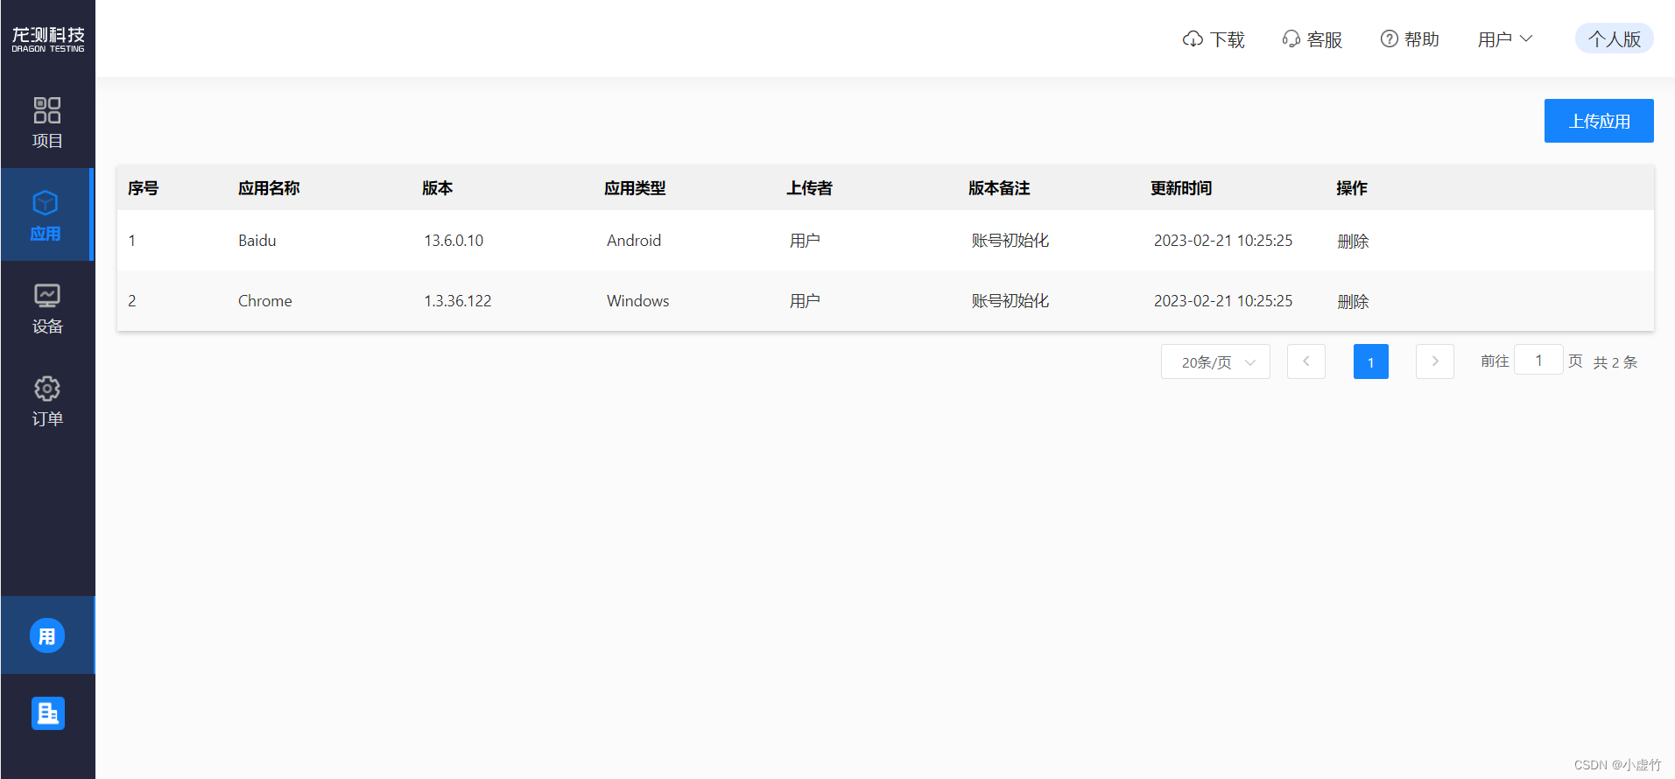Image resolution: width=1675 pixels, height=779 pixels.
Task: Click the 个人版 badge
Action: (x=1615, y=39)
